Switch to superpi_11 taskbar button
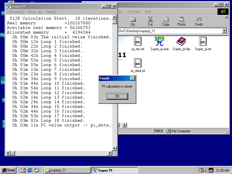 (67, 170)
